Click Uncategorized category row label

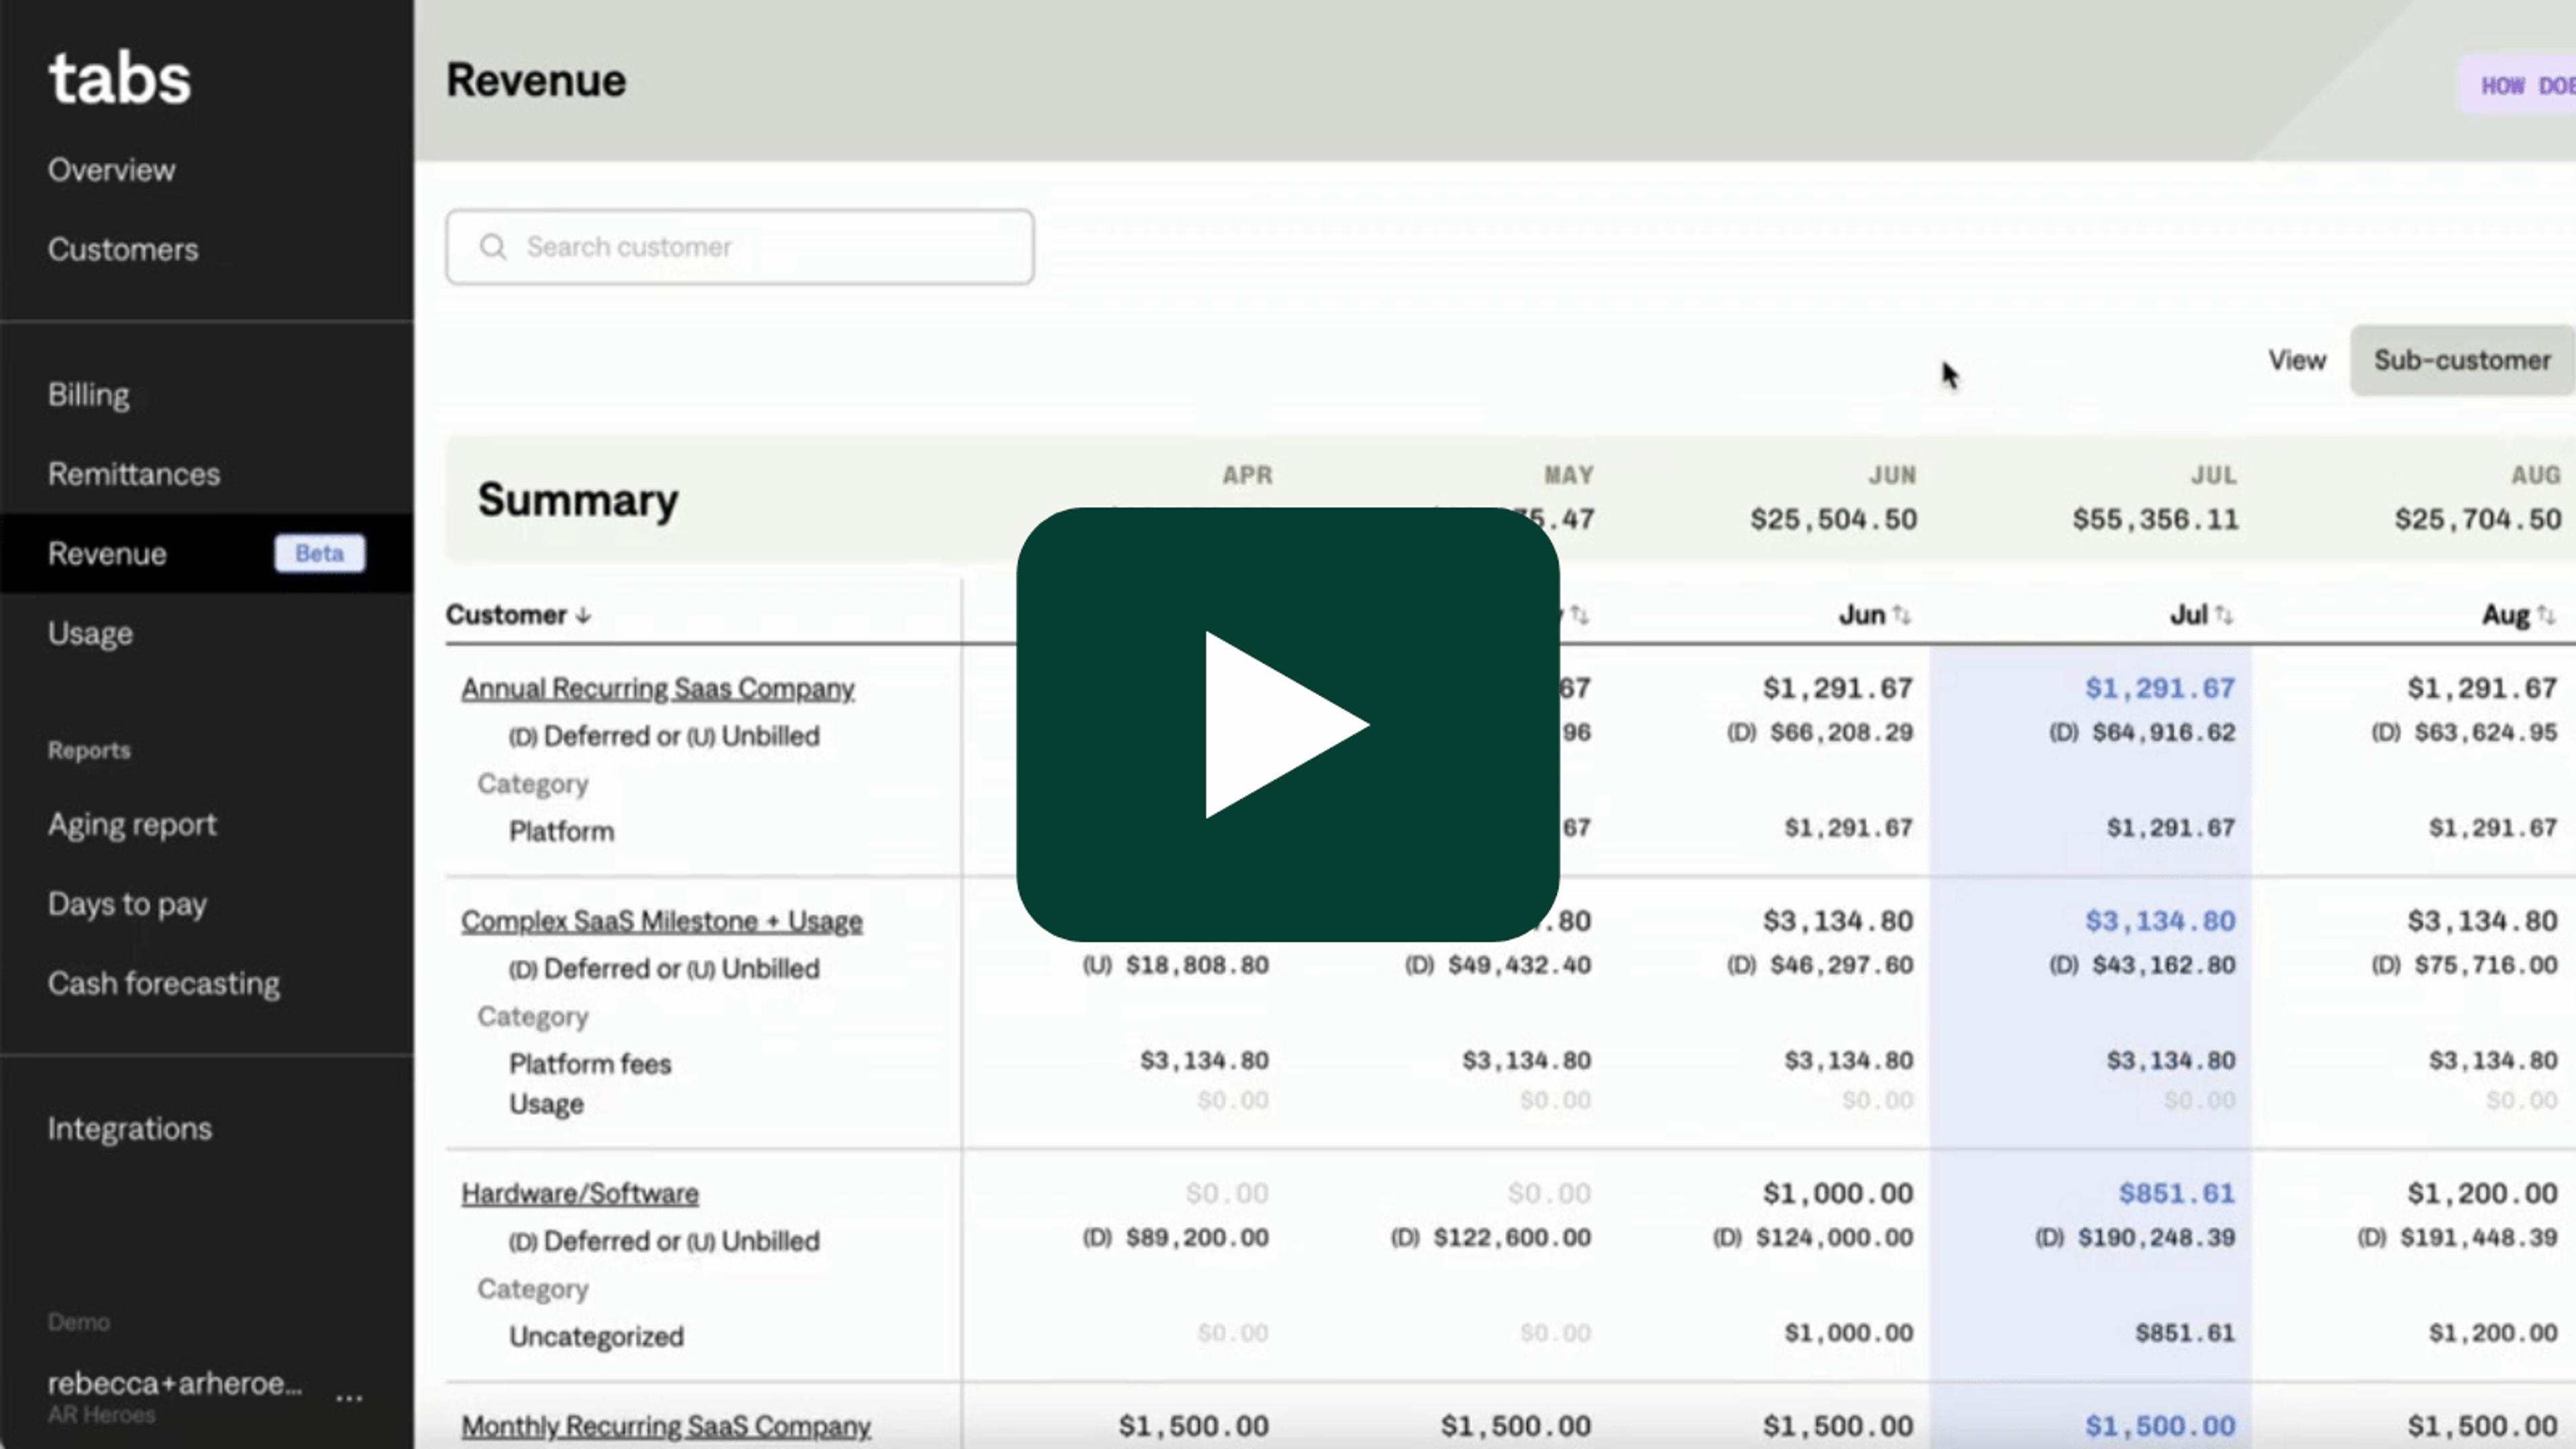tap(597, 1337)
